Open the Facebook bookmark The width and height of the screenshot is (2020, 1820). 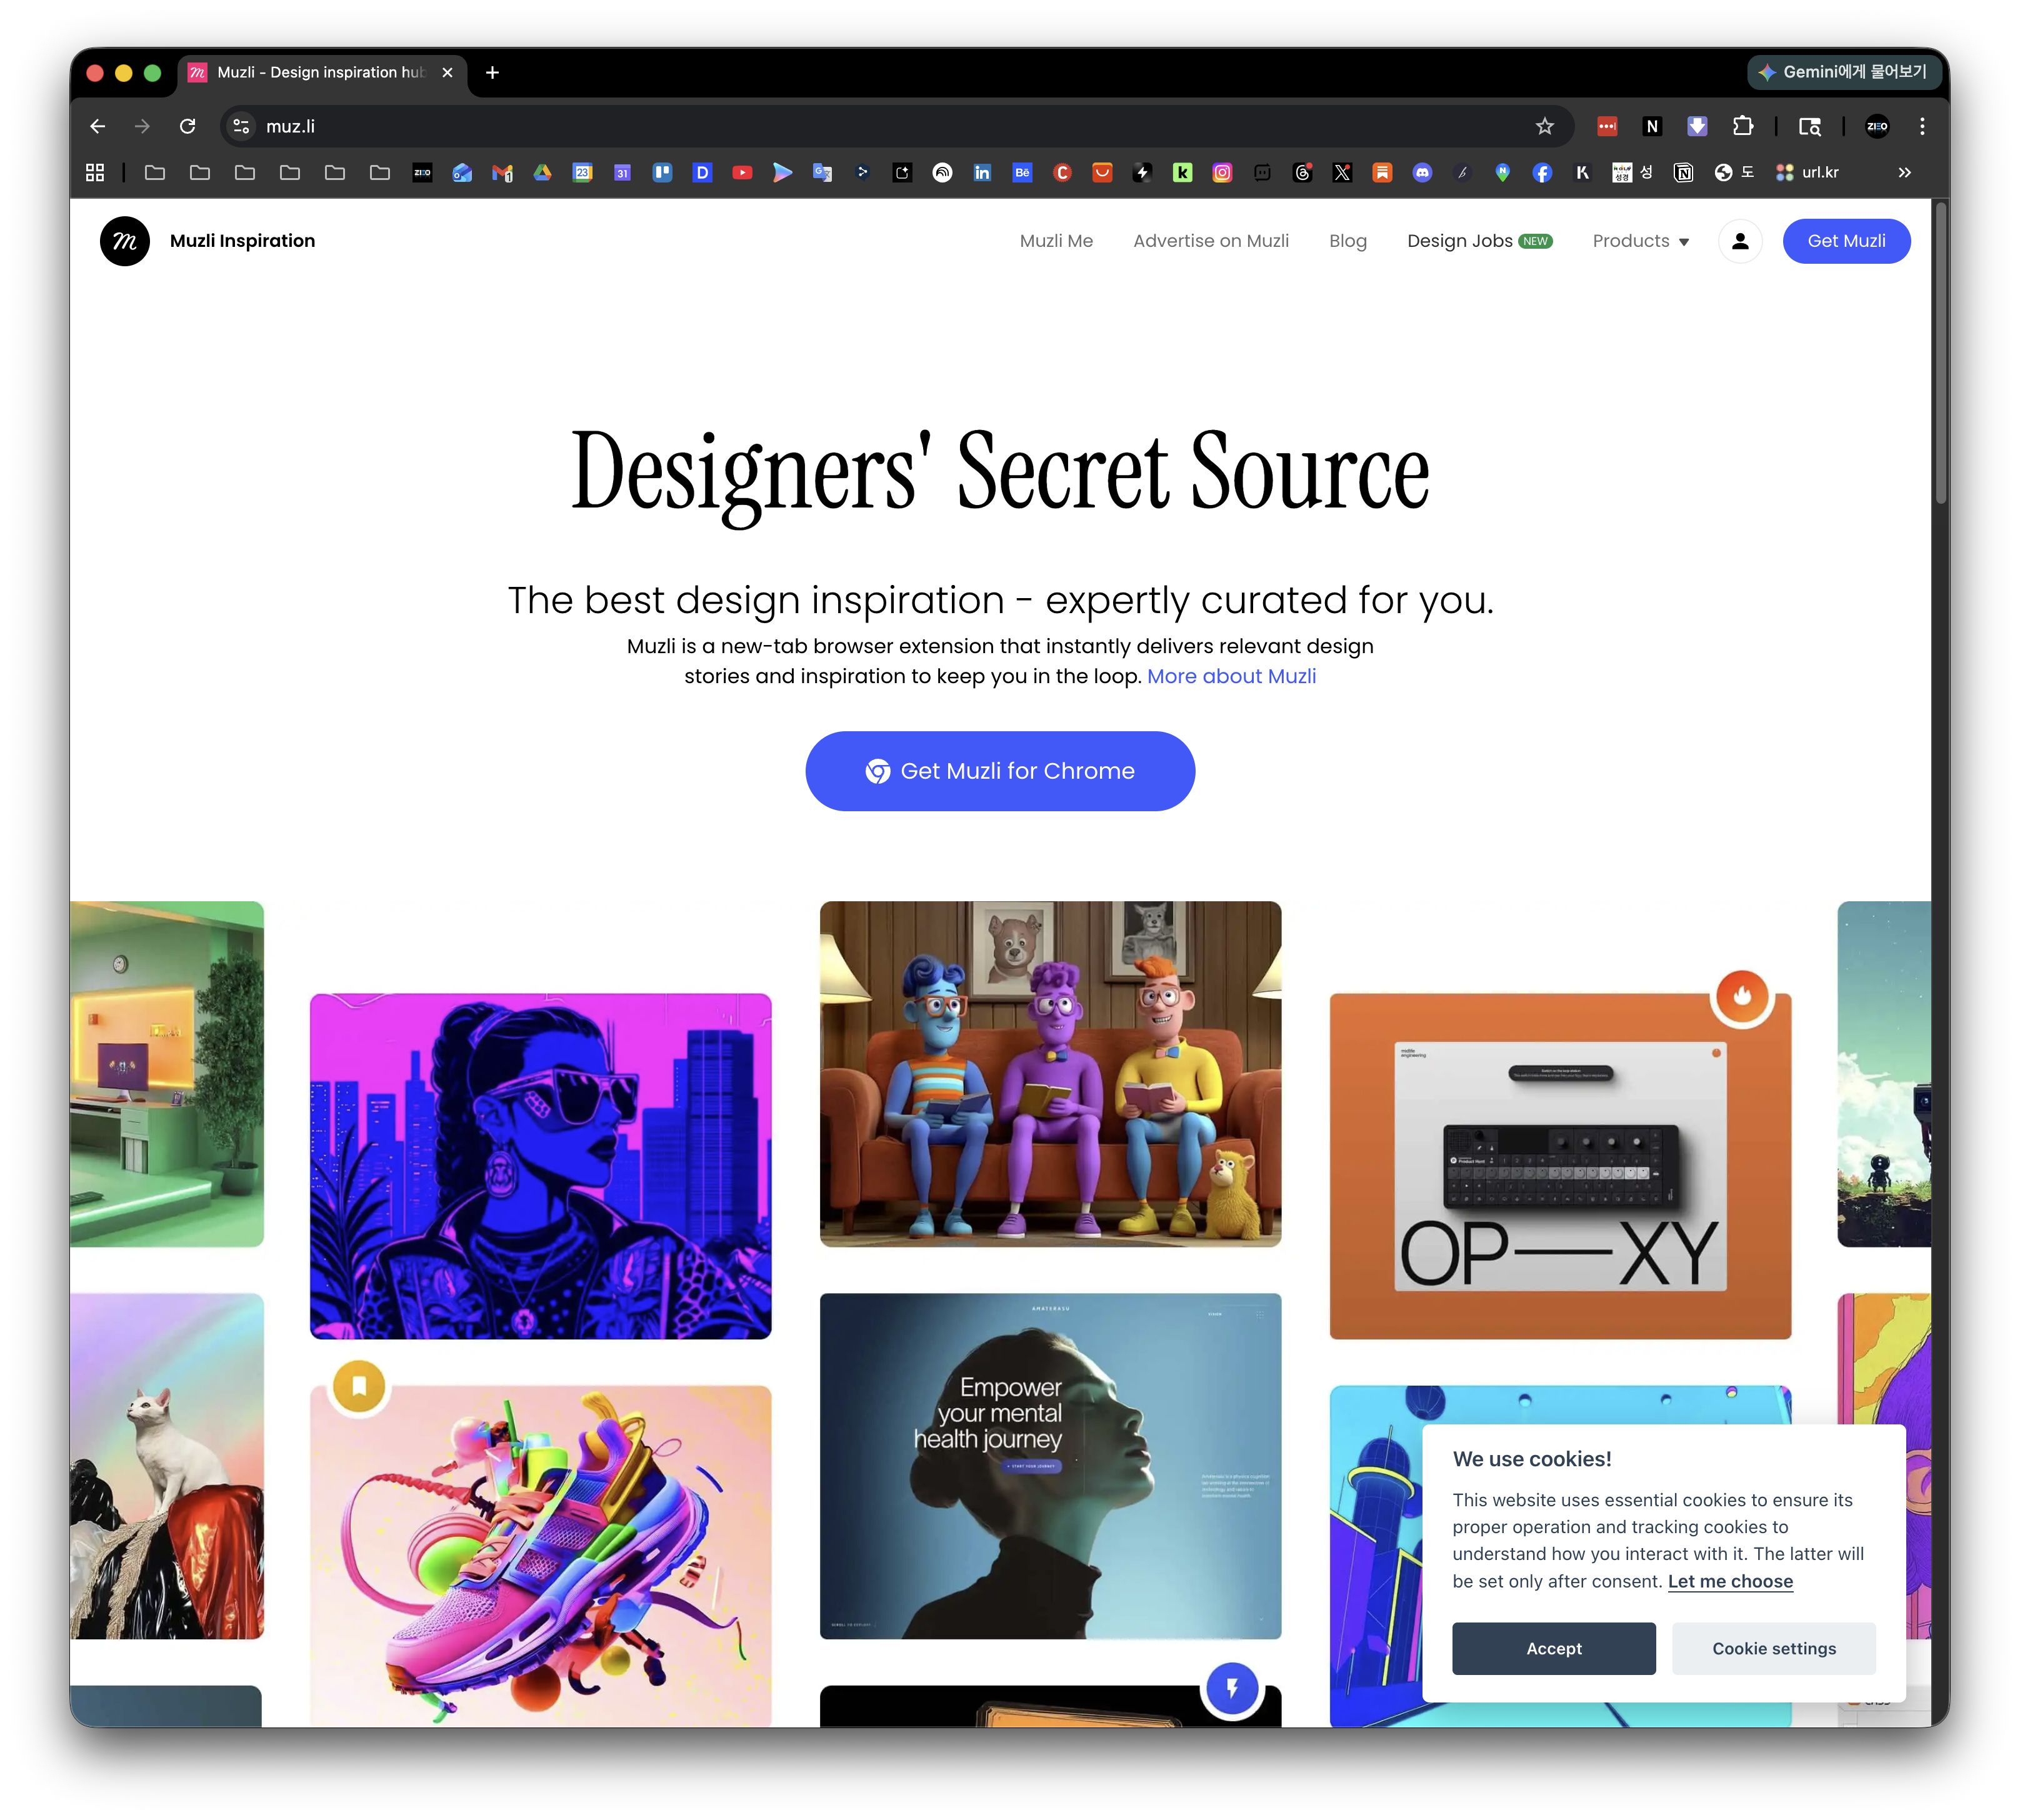coord(1542,173)
